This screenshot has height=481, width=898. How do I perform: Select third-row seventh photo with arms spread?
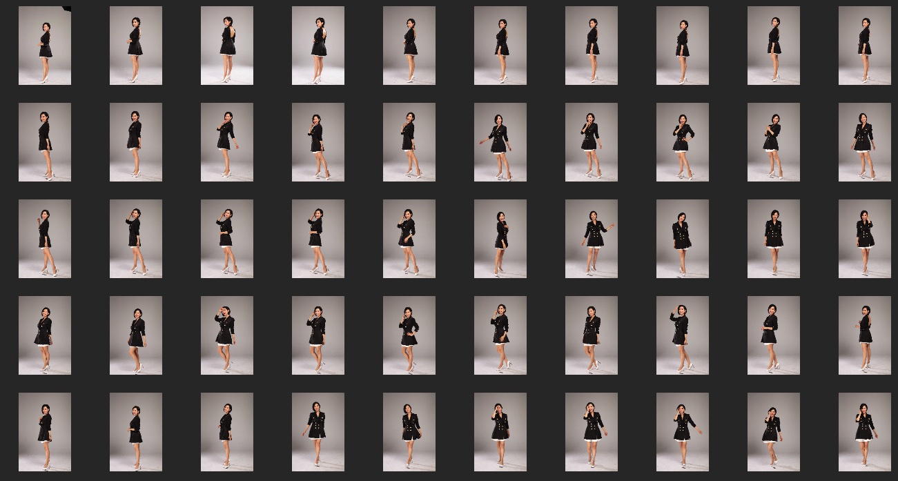(x=592, y=239)
